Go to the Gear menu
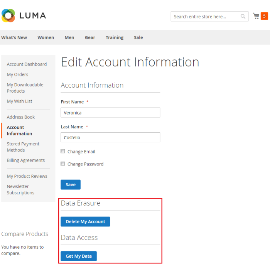This screenshot has height=270, width=270. (90, 37)
